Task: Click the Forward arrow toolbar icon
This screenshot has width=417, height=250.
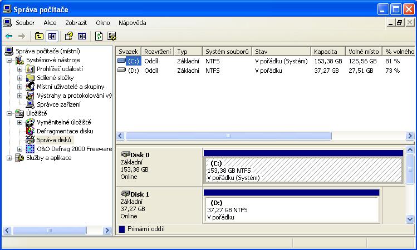Action: click(x=22, y=36)
